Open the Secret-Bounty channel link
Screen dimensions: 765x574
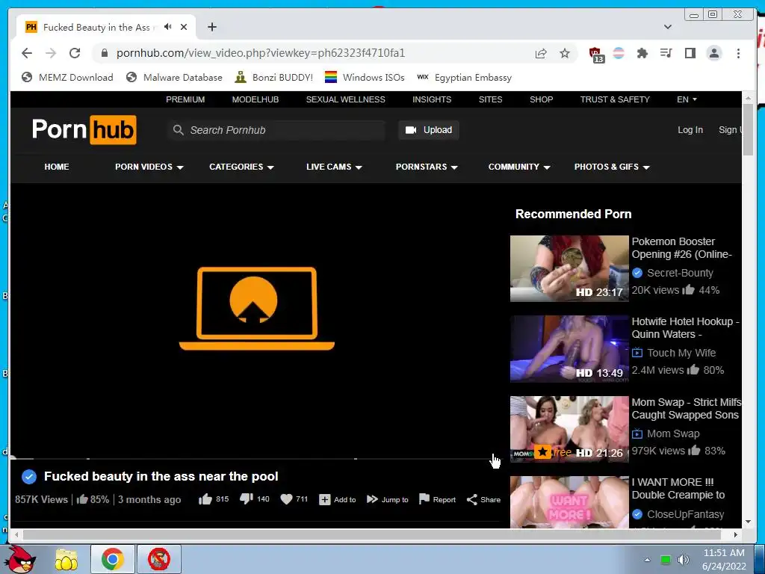(x=680, y=273)
